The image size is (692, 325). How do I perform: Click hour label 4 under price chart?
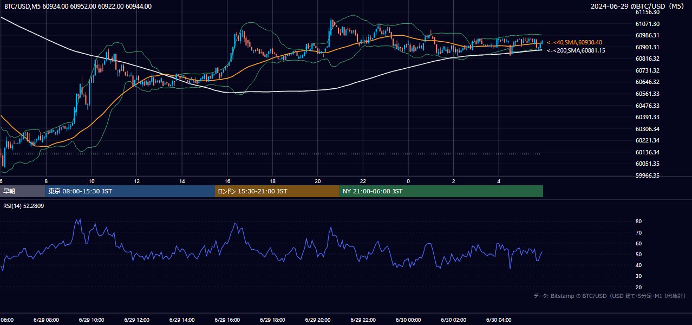coord(499,181)
